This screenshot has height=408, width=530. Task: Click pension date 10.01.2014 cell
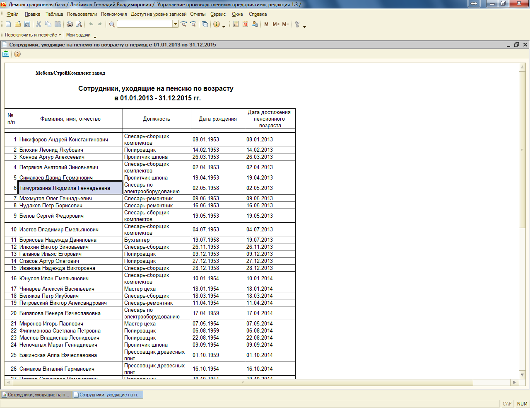tap(270, 278)
